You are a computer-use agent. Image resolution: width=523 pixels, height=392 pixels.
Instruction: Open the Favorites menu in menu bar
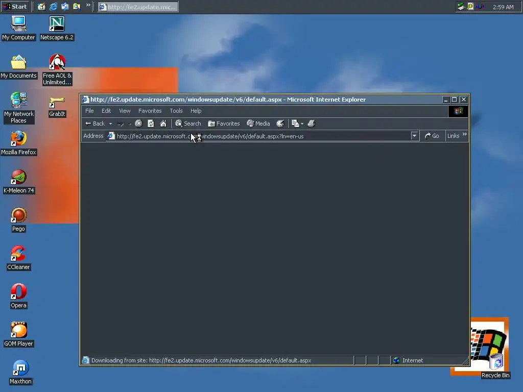click(150, 111)
